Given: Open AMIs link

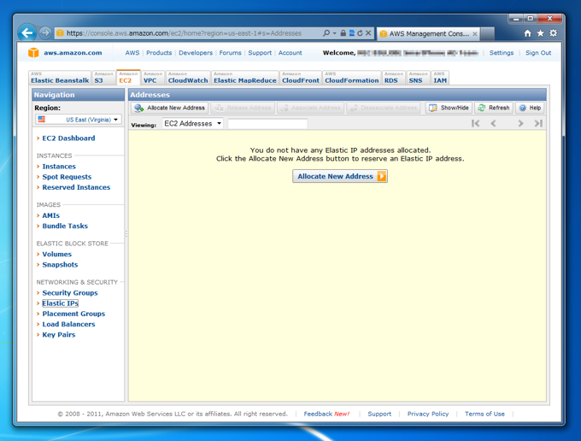Looking at the screenshot, I should click(x=50, y=215).
